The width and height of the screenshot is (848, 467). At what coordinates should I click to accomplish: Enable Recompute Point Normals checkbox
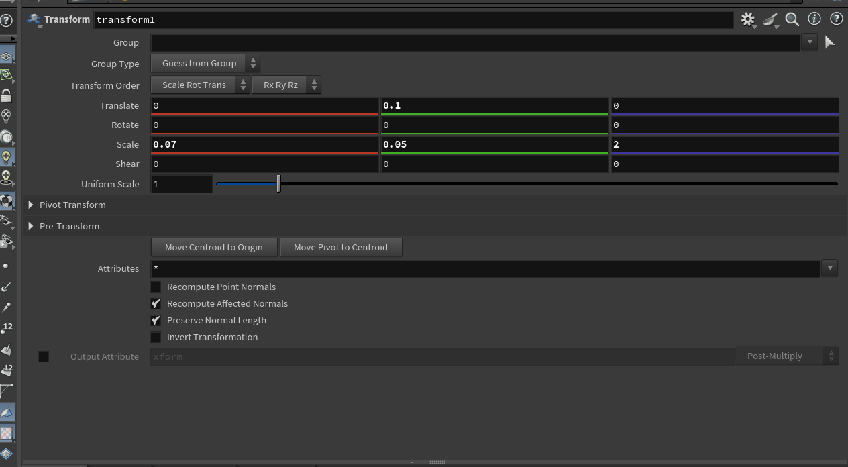[x=156, y=287]
